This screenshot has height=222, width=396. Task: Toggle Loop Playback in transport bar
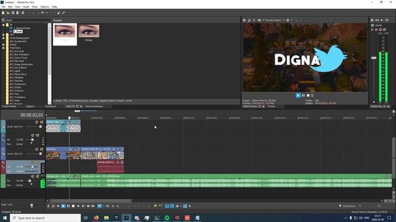[x=53, y=206]
